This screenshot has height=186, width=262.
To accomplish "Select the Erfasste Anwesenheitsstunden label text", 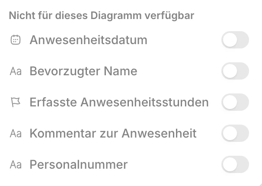I will (119, 103).
